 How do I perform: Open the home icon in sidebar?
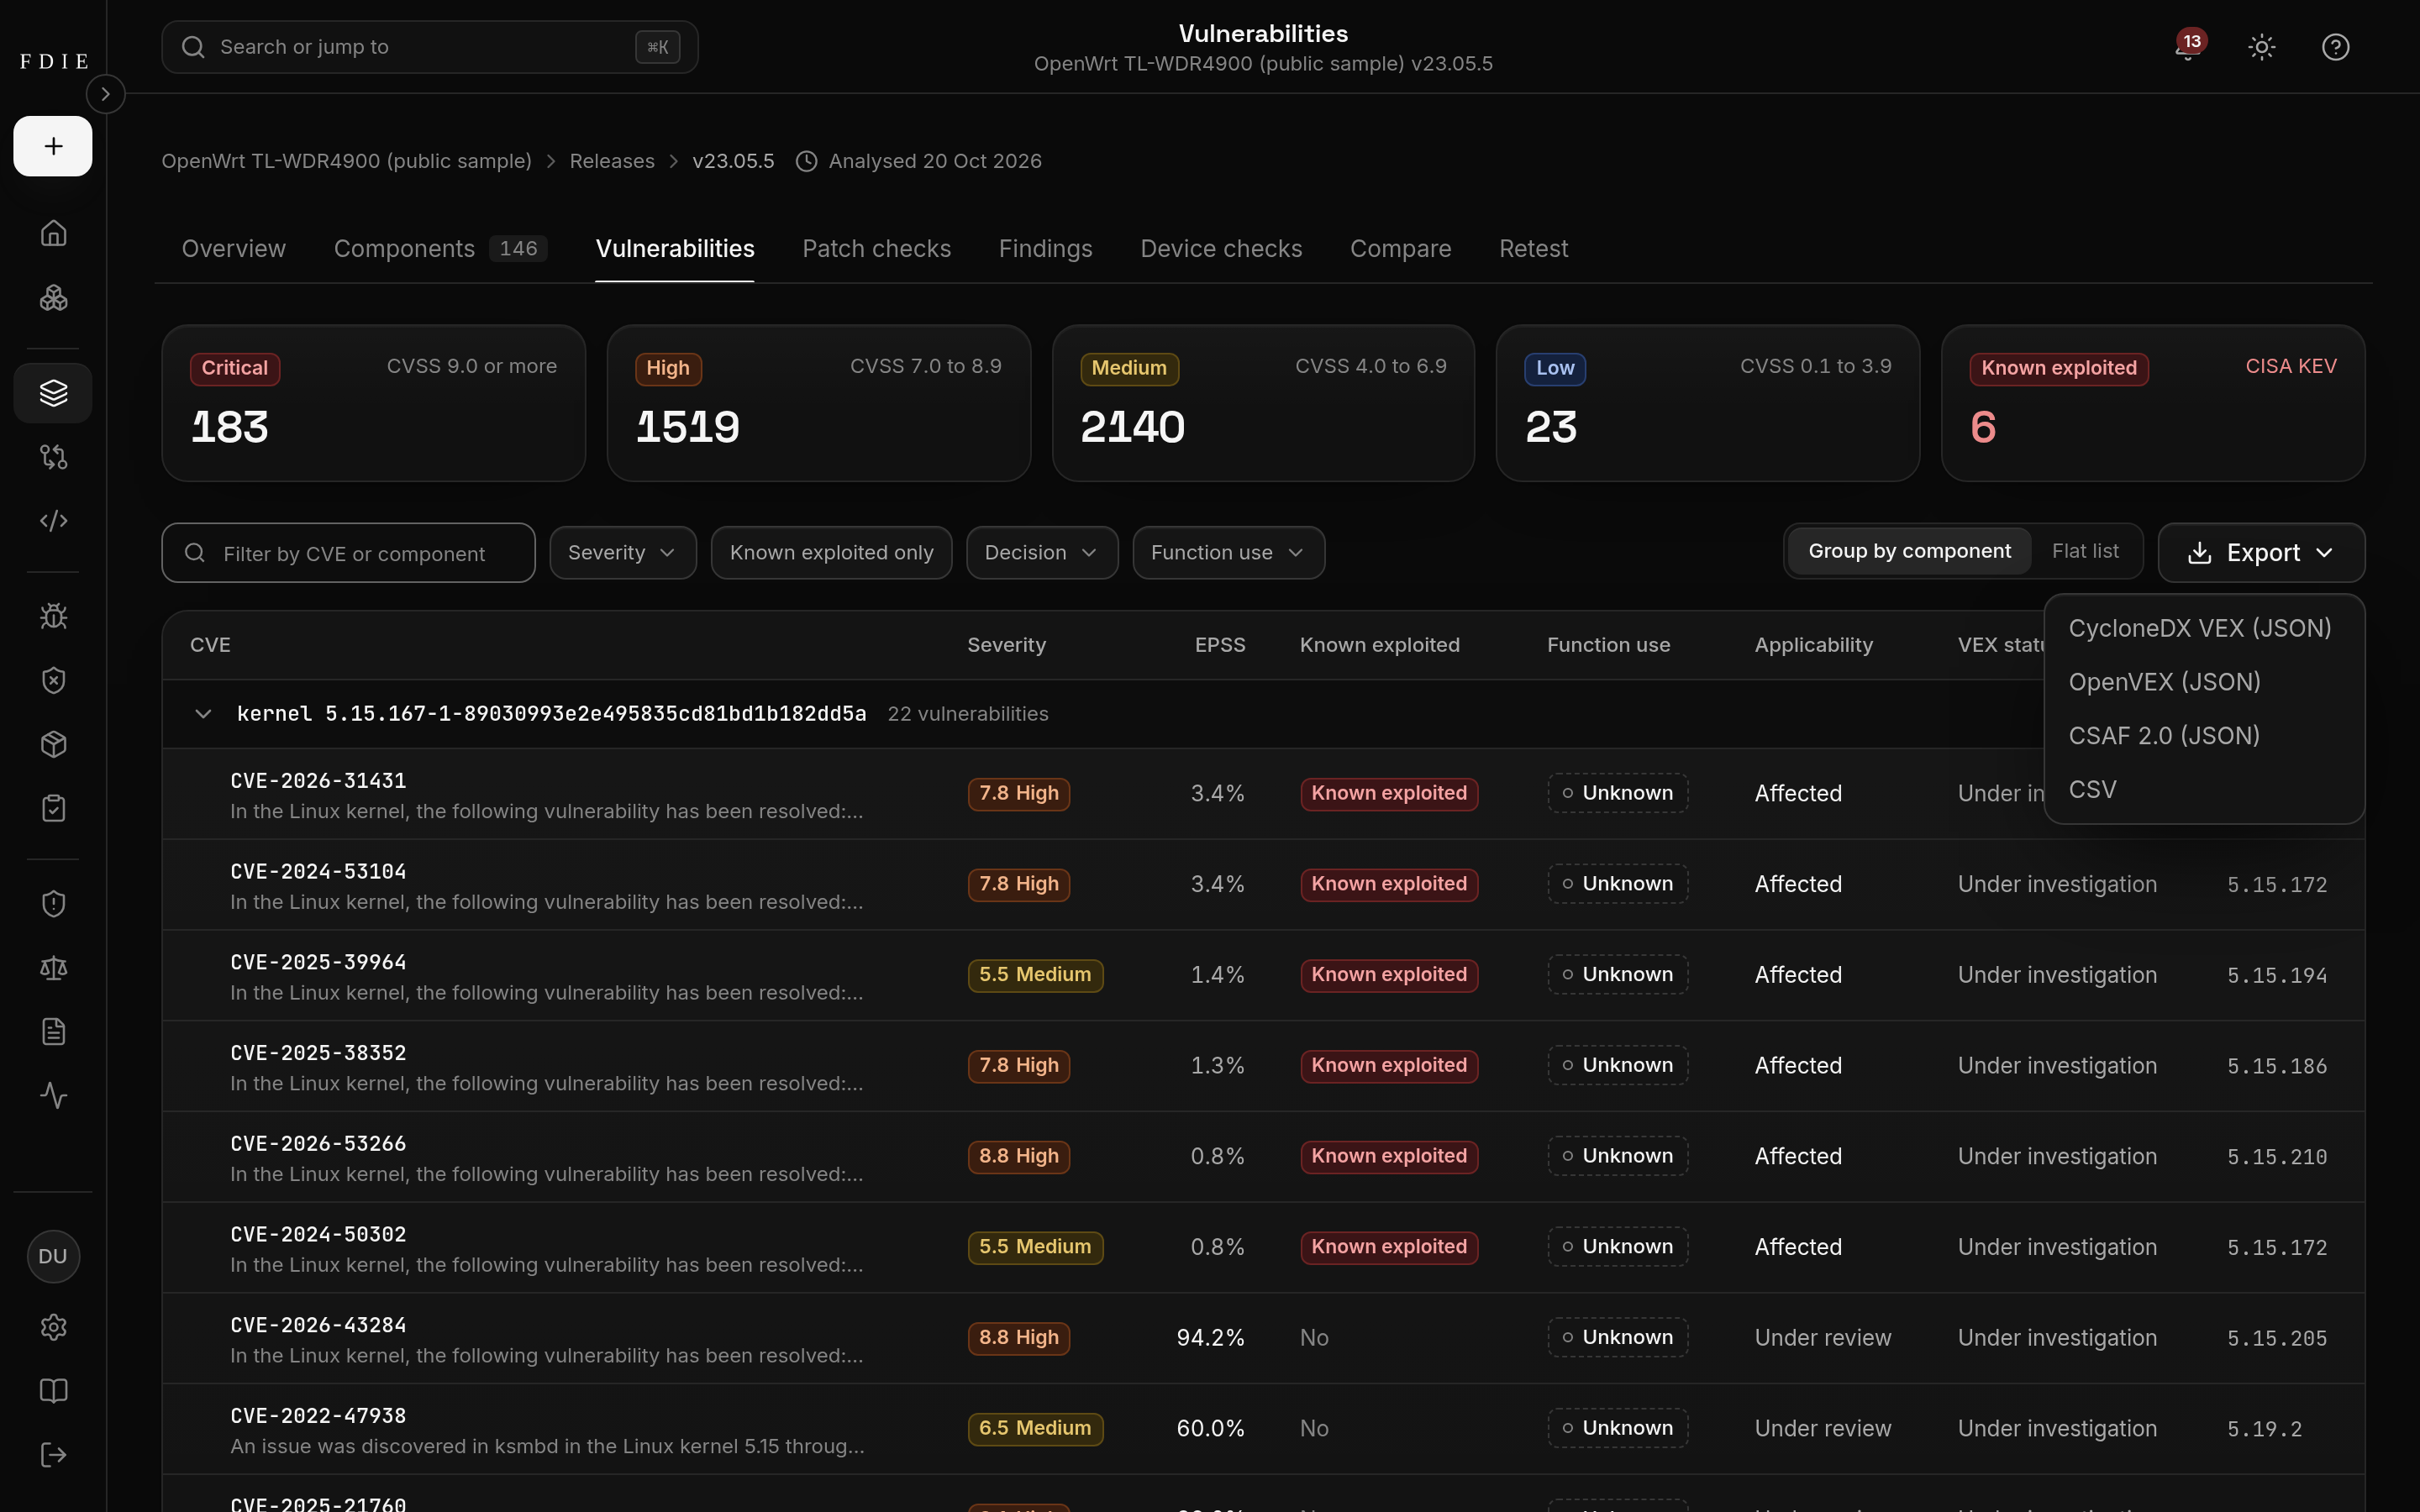pos(53,233)
